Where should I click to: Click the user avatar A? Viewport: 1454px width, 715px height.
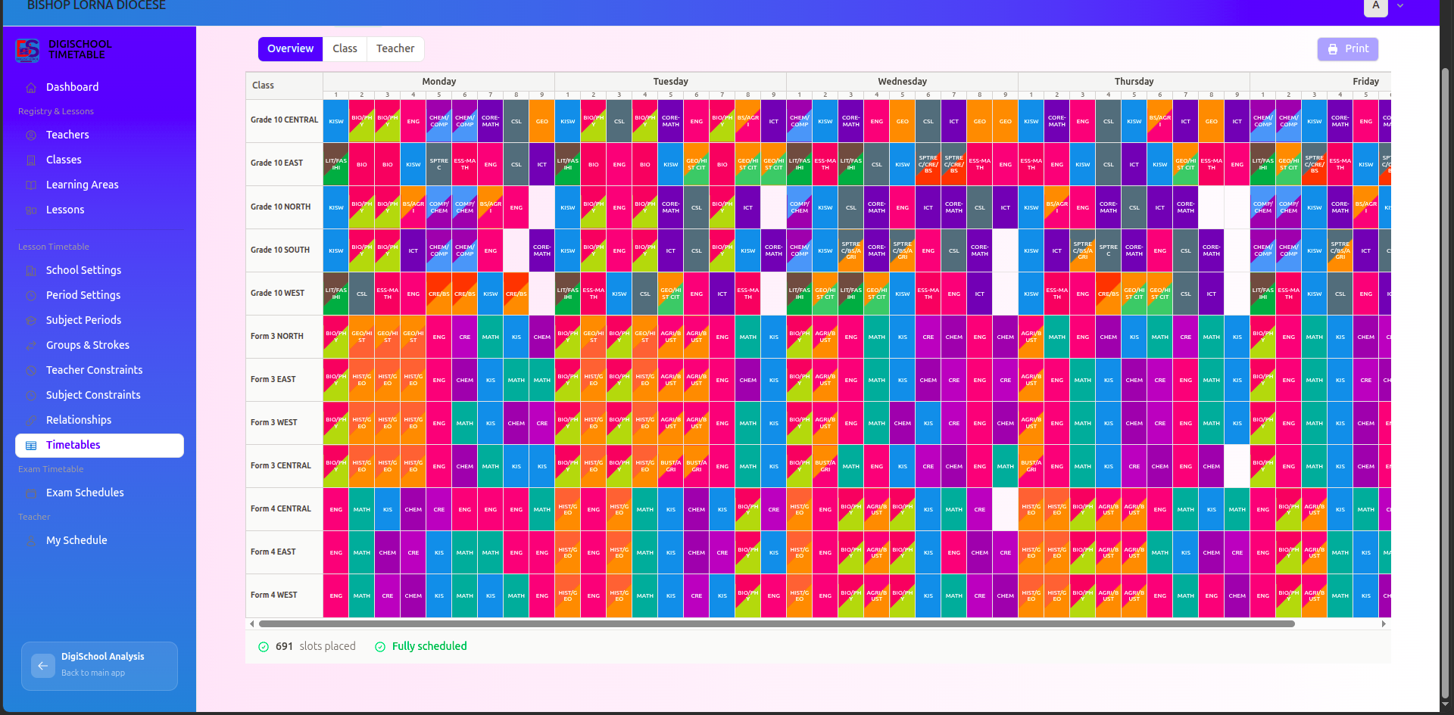tap(1376, 6)
